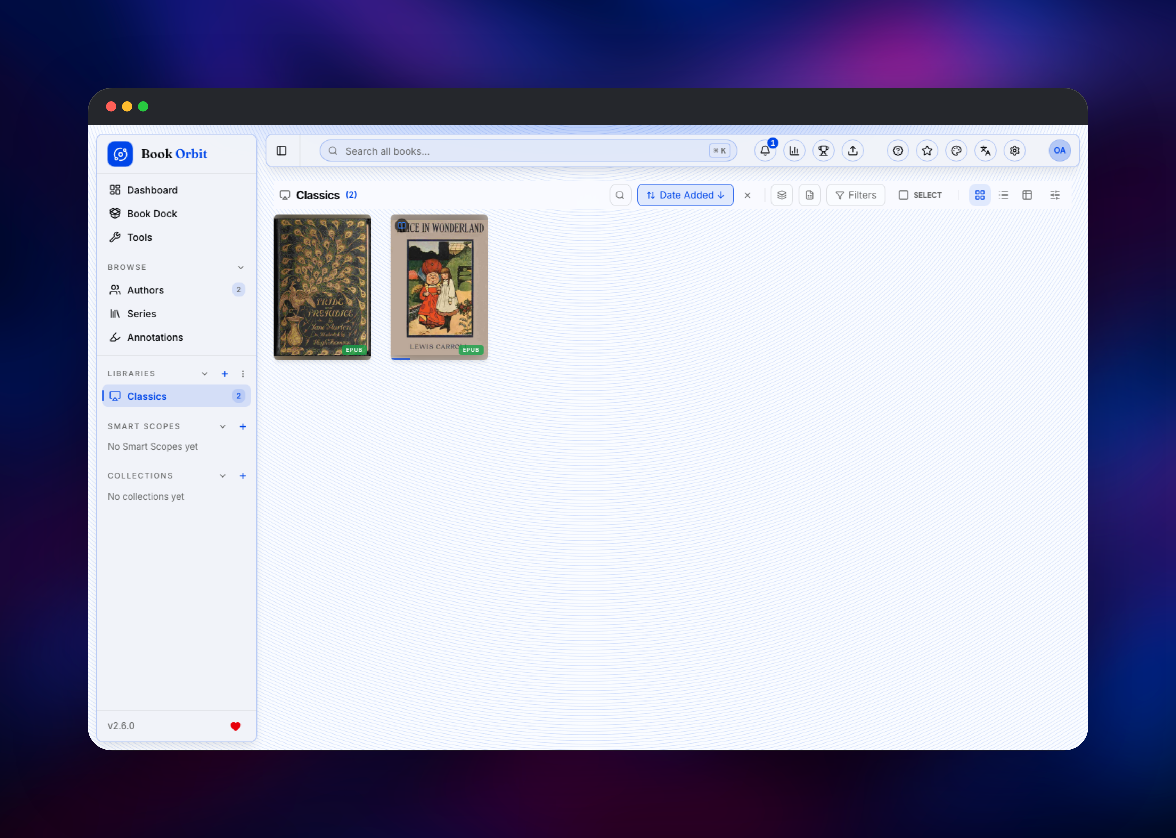Screen dimensions: 1176x838
Task: Click the v2.6.0 version label
Action: click(x=121, y=725)
